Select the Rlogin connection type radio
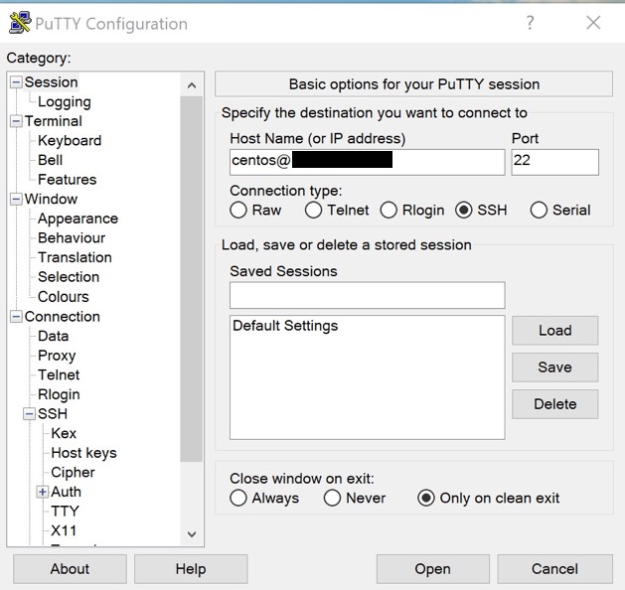The image size is (625, 590). [x=389, y=210]
